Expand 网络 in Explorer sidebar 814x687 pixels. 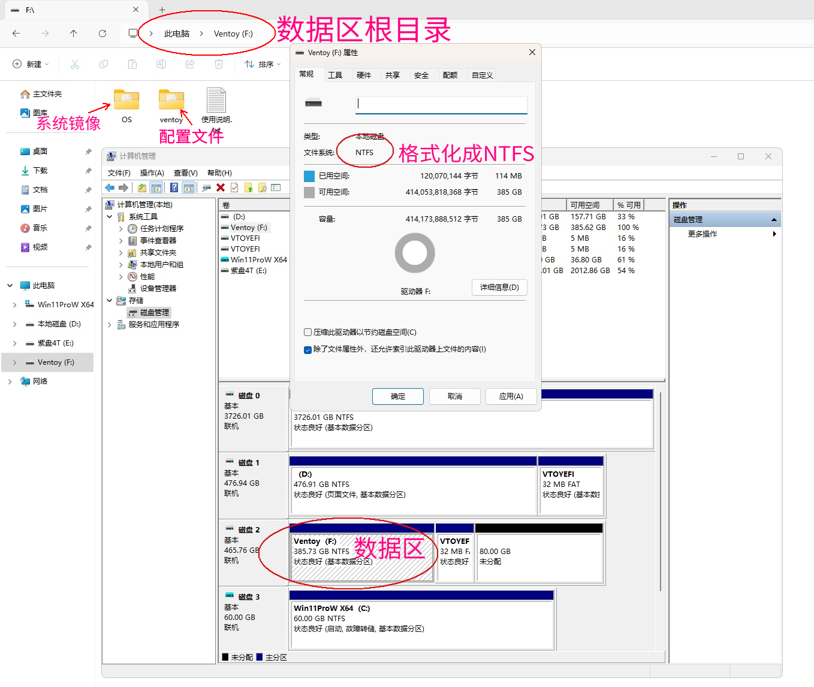coord(10,382)
